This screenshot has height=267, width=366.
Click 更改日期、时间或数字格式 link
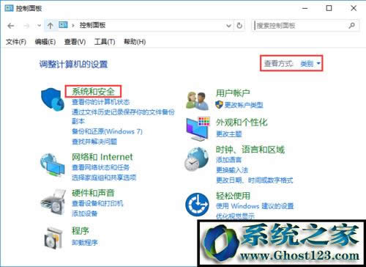[255, 180]
